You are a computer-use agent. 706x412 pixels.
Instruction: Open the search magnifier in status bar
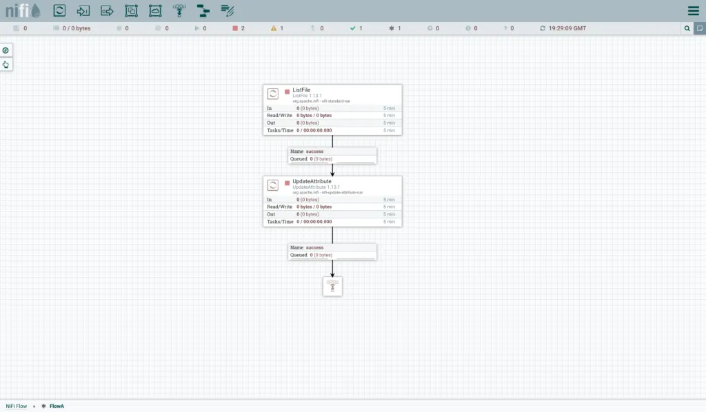tap(687, 28)
